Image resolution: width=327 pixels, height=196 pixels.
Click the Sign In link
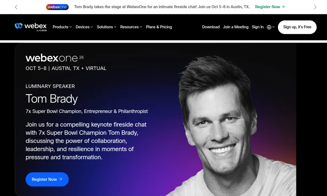click(x=258, y=27)
